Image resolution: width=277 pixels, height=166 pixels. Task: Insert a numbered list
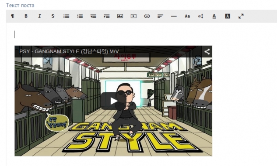click(80, 16)
